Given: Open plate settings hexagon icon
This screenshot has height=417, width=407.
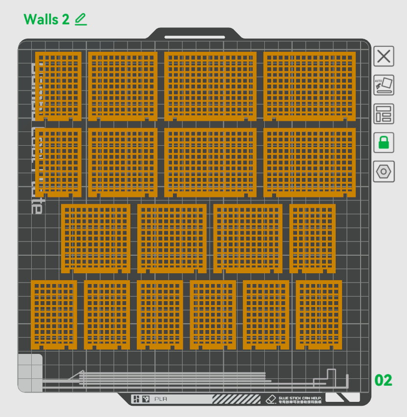Looking at the screenshot, I should [x=384, y=172].
